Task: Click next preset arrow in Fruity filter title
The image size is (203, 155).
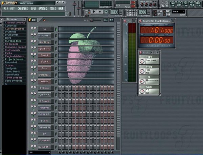Action: 154,52
